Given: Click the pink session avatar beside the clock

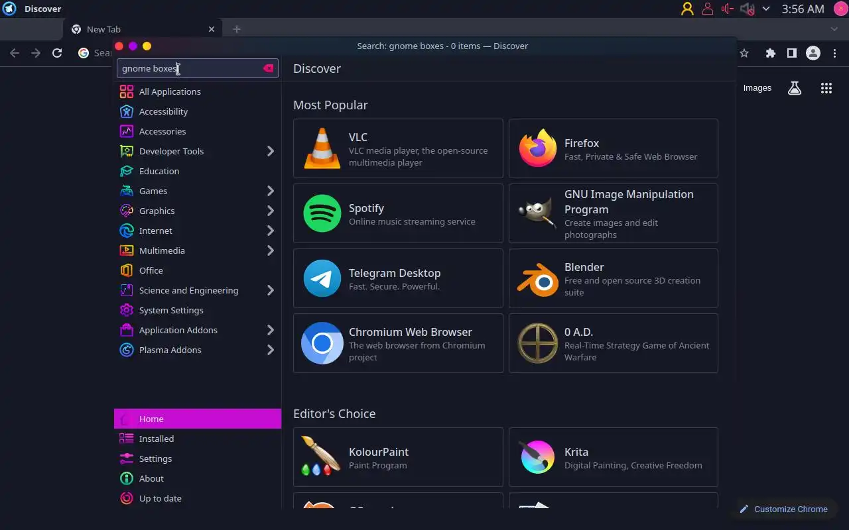Looking at the screenshot, I should coord(839,9).
